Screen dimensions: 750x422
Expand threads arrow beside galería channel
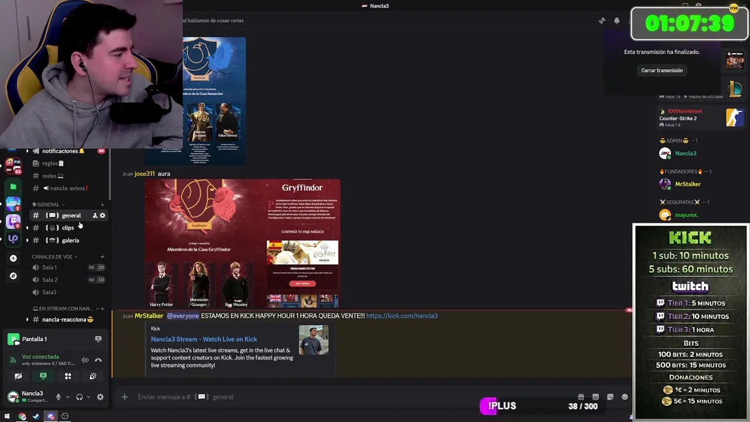pos(27,240)
